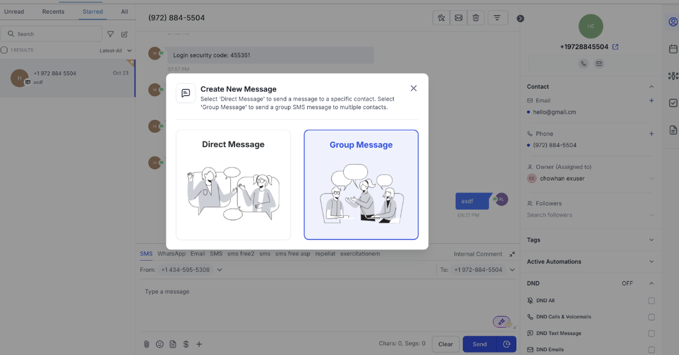Collapse contact panel arrow button
679x355 pixels.
520,19
